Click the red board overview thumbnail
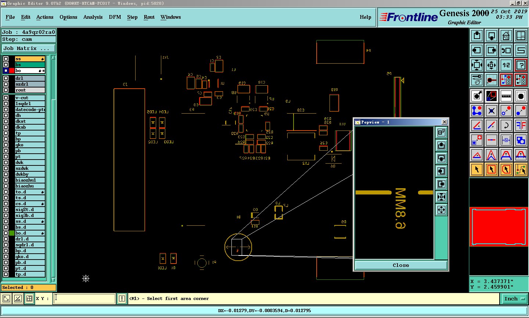 click(499, 227)
